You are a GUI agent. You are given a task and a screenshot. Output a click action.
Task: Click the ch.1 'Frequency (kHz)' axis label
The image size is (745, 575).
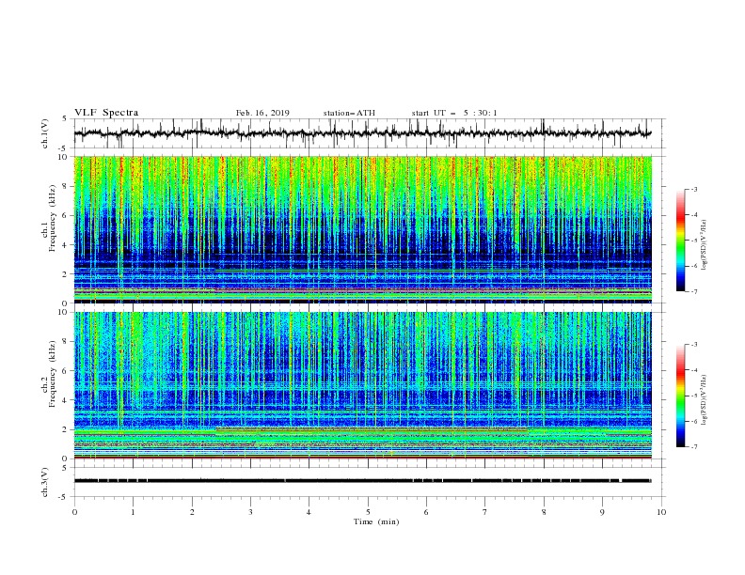coord(52,218)
